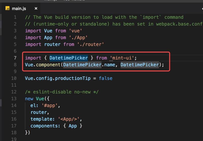The image size is (203, 141).
Task: Click the eslint-disable no-new comment
Action: pyautogui.click(x=62, y=92)
